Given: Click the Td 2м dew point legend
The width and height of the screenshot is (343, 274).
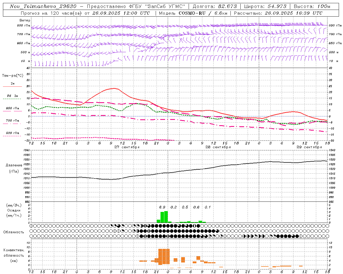Looking at the screenshot, I should (x=12, y=96).
